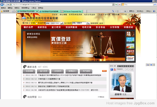This screenshot has width=157, height=107.
Task: Open the 說明 (Help) menu
Action: coord(41,8)
